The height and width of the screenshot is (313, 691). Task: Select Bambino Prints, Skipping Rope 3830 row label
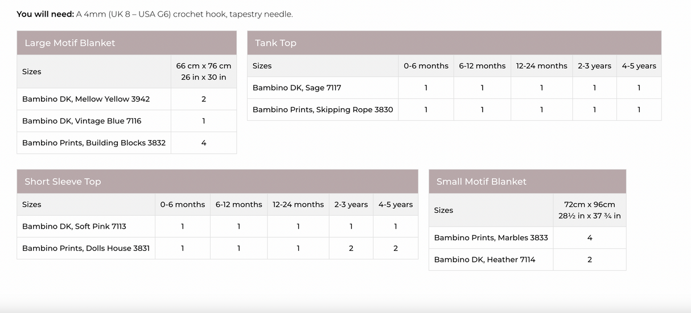[x=323, y=110]
